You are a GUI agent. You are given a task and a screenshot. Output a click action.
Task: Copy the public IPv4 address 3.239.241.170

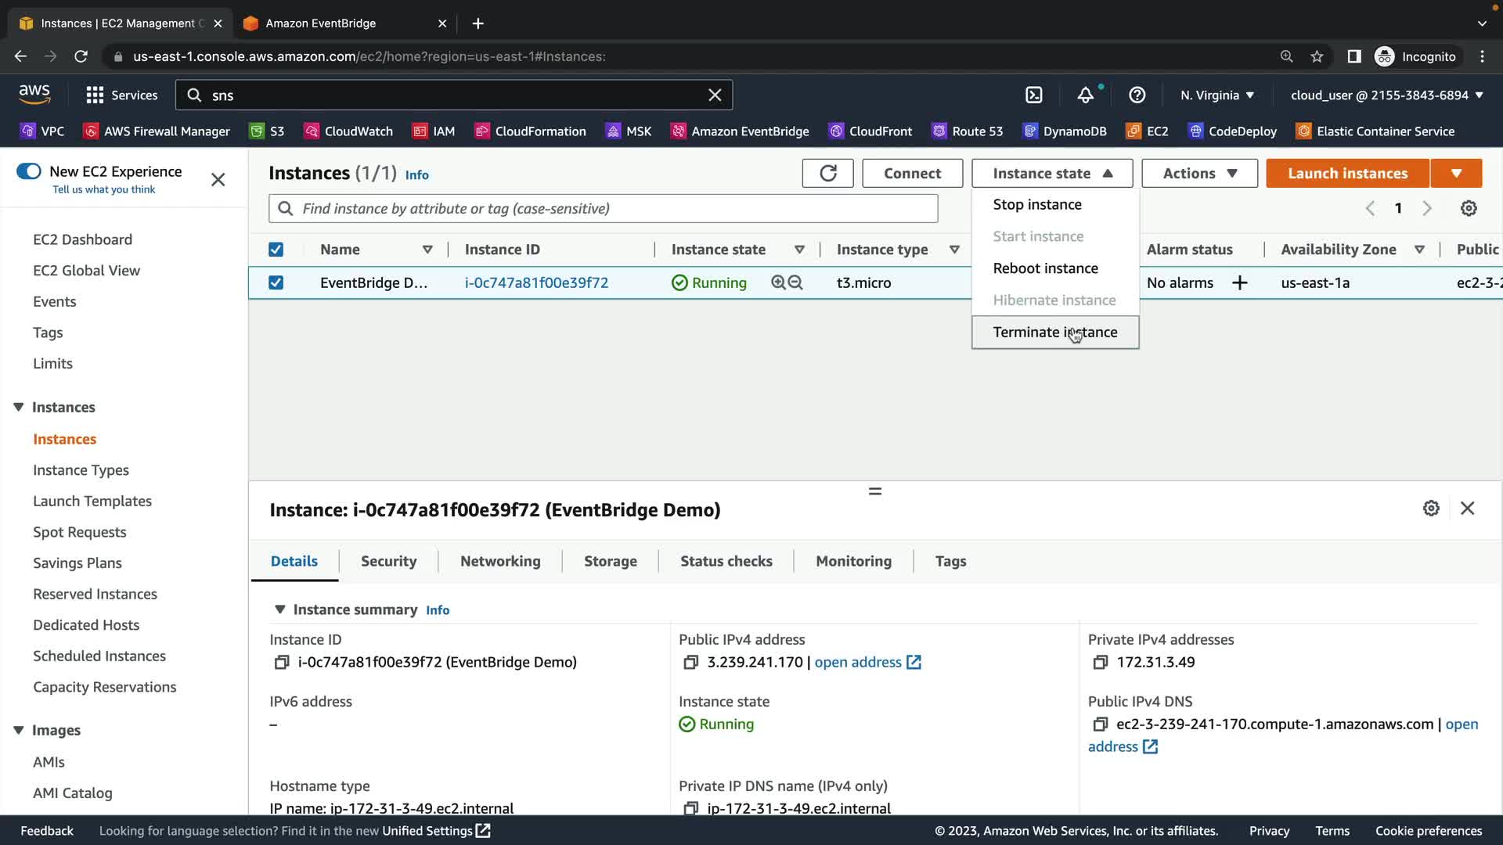(690, 663)
